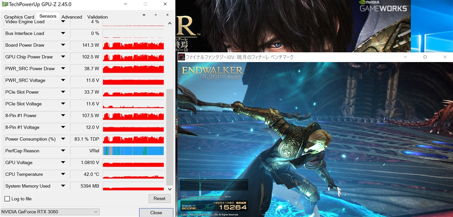This screenshot has height=217, width=453.
Task: Open the Bus Interface Load sensor dropdown
Action: click(63, 33)
